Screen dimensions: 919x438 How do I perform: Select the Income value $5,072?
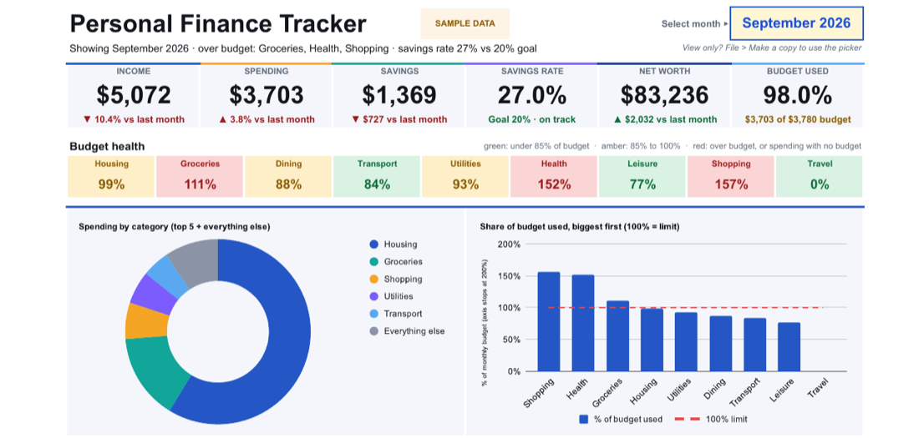(x=135, y=95)
